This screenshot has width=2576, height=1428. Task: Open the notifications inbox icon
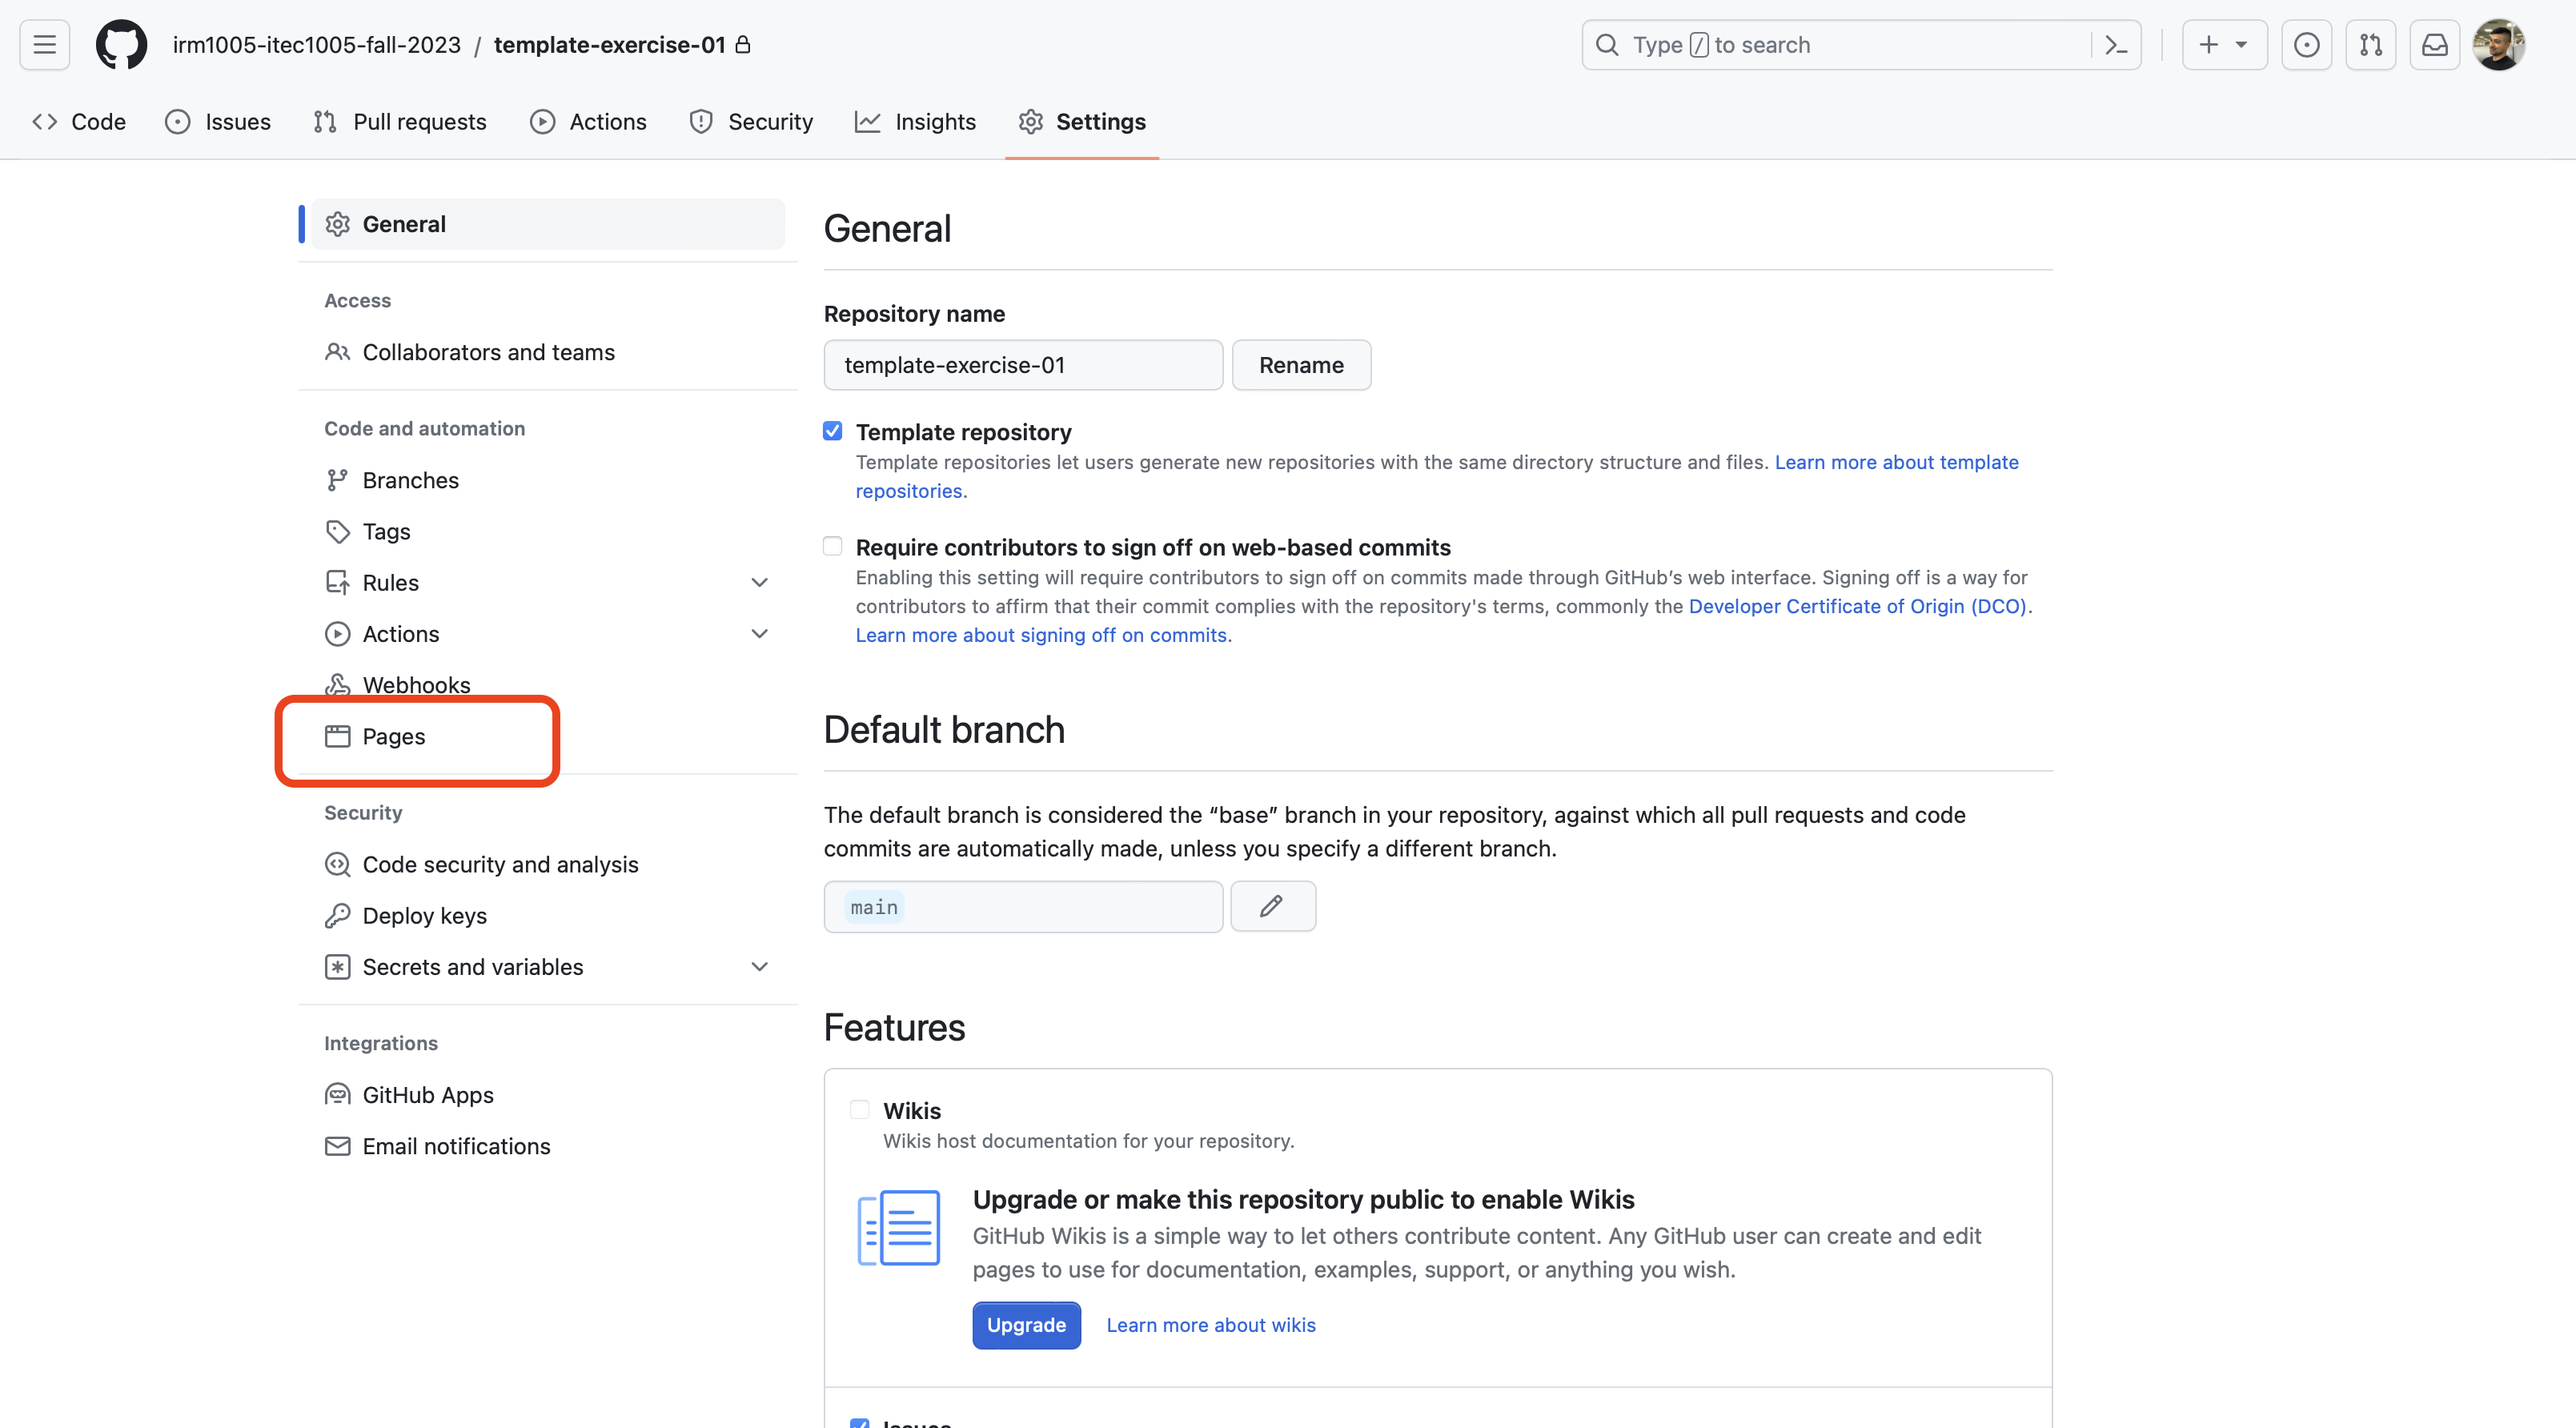coord(2435,44)
